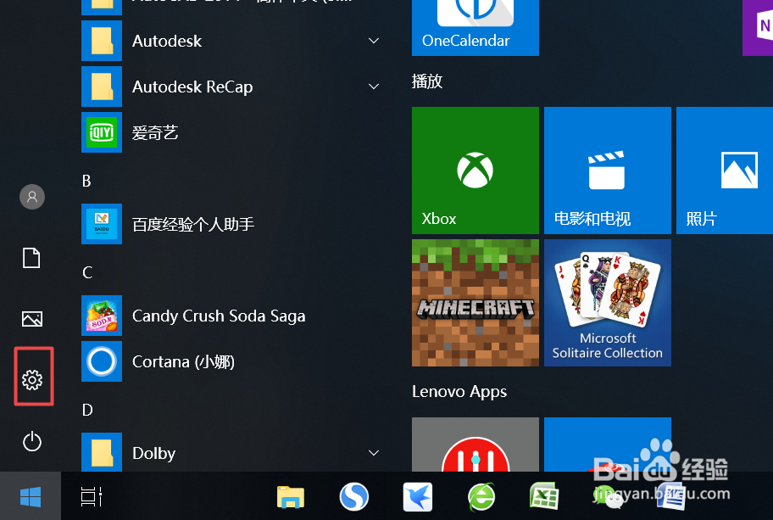Click the user account avatar

32,197
